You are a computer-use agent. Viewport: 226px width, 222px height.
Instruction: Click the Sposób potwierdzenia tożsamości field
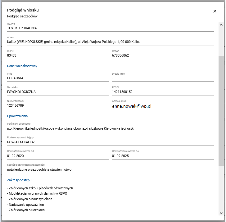click(x=110, y=169)
